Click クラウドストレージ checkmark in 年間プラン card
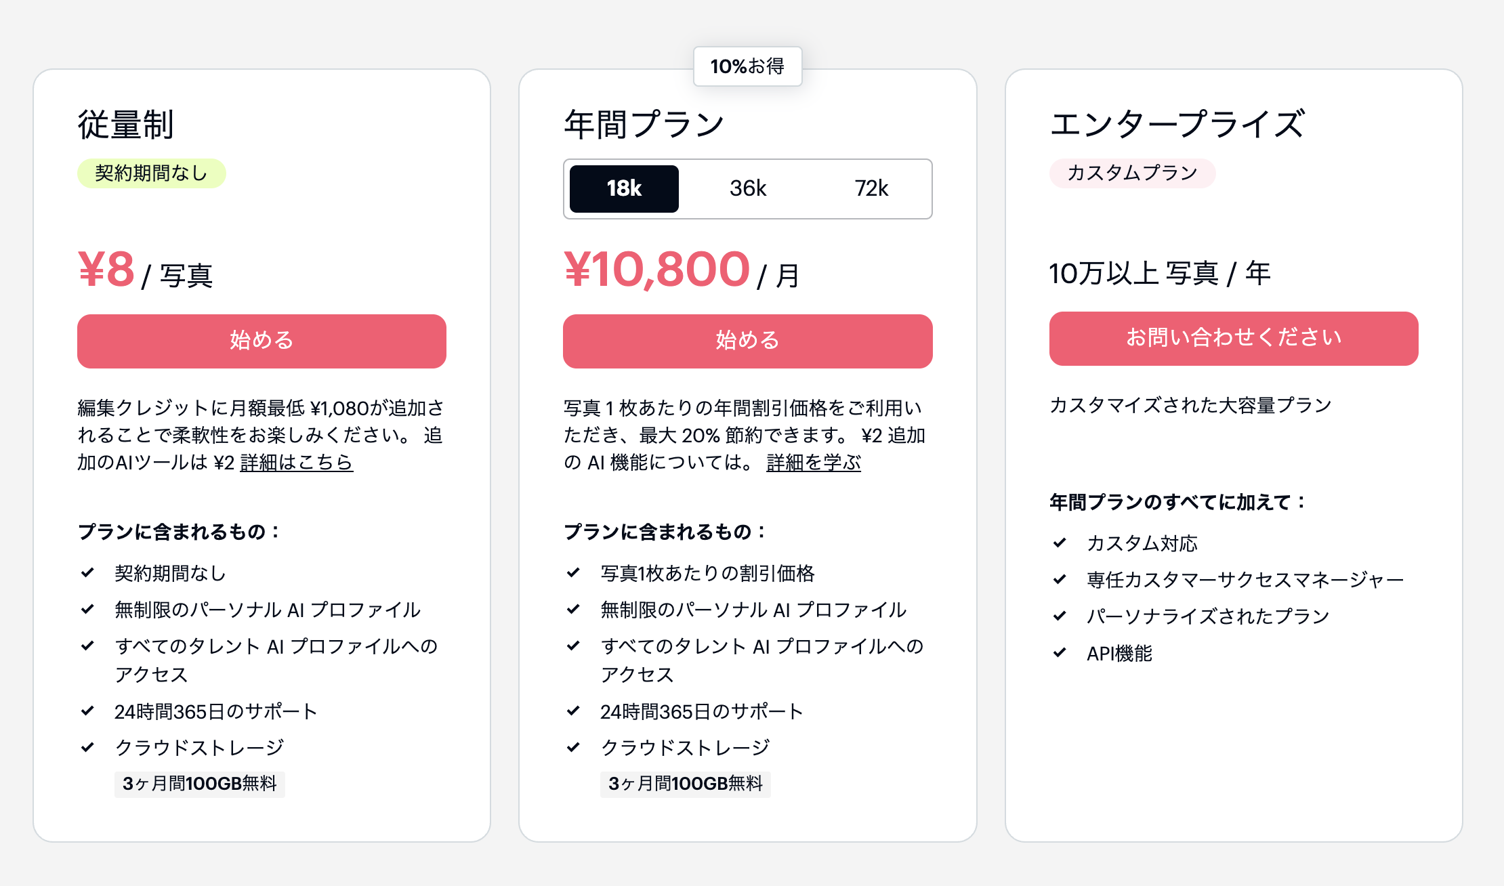1504x886 pixels. pos(573,748)
